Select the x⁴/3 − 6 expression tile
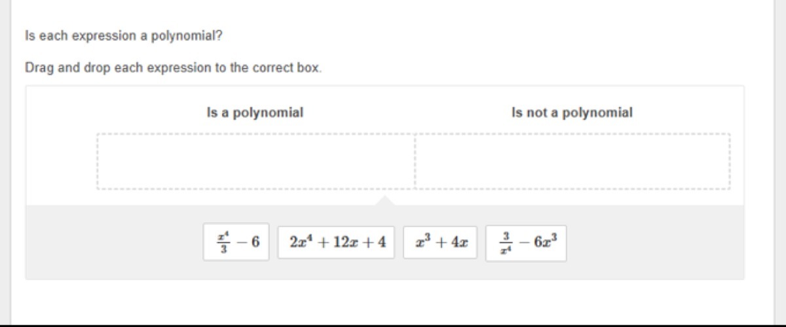This screenshot has width=786, height=327. point(236,243)
